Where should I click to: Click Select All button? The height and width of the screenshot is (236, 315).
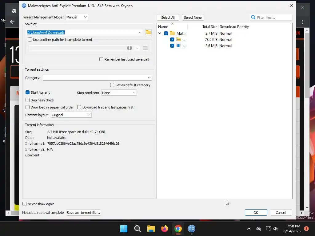[x=168, y=18]
